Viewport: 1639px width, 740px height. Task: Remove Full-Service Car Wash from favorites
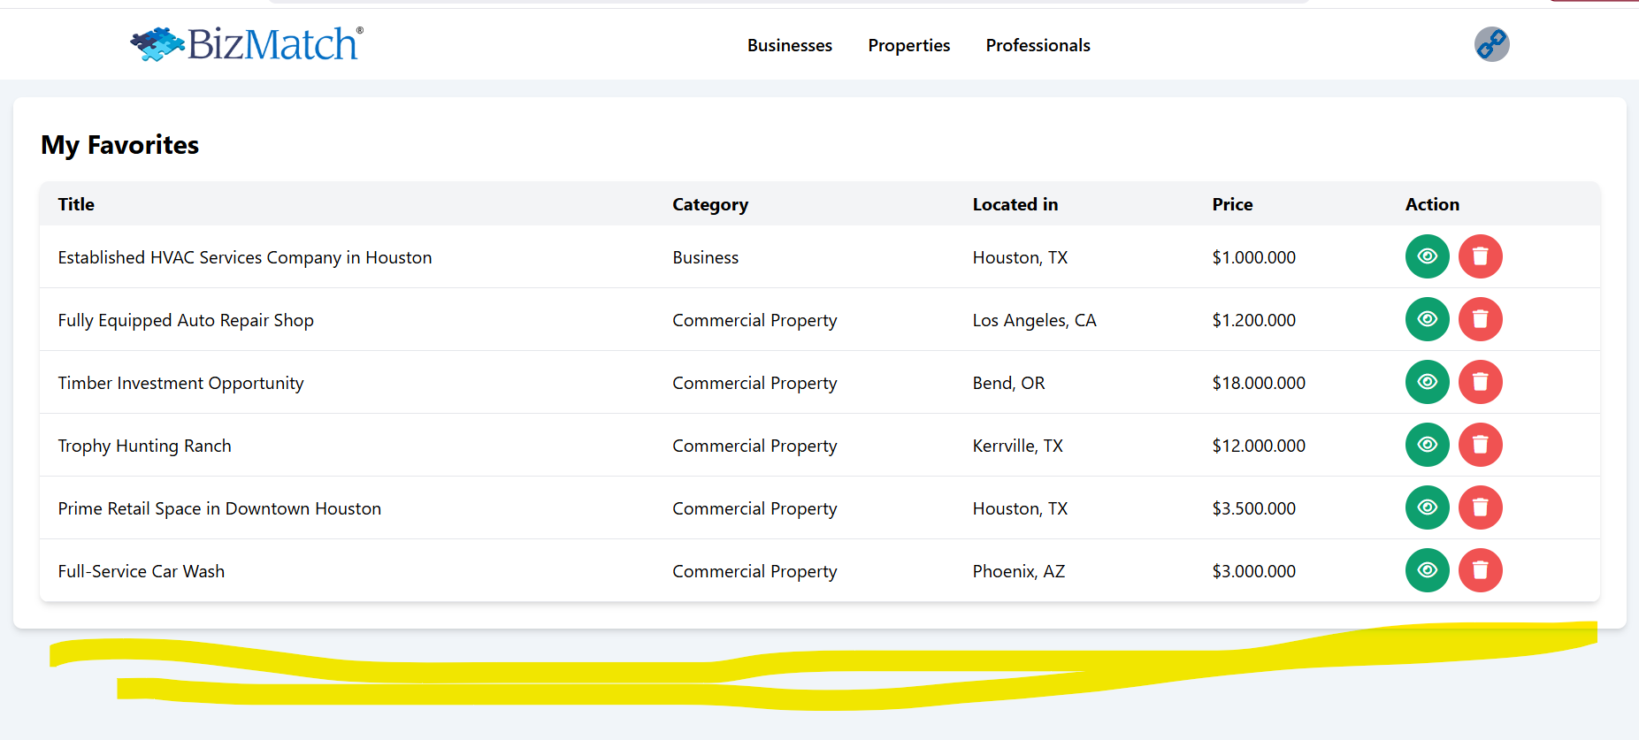pos(1480,570)
